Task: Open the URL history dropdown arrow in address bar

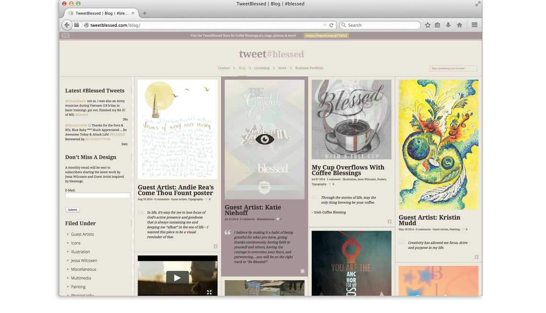Action: [x=324, y=25]
